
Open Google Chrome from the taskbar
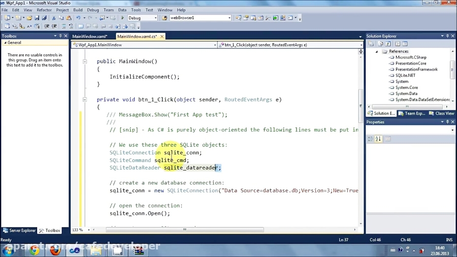[x=34, y=250]
